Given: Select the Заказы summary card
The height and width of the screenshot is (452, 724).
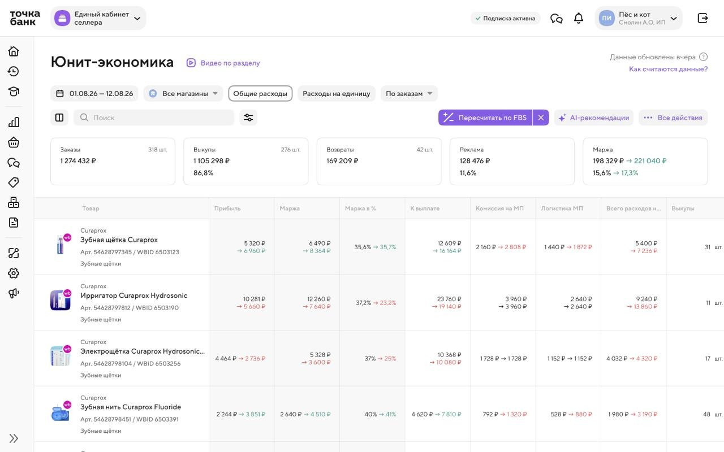Looking at the screenshot, I should click(x=113, y=162).
